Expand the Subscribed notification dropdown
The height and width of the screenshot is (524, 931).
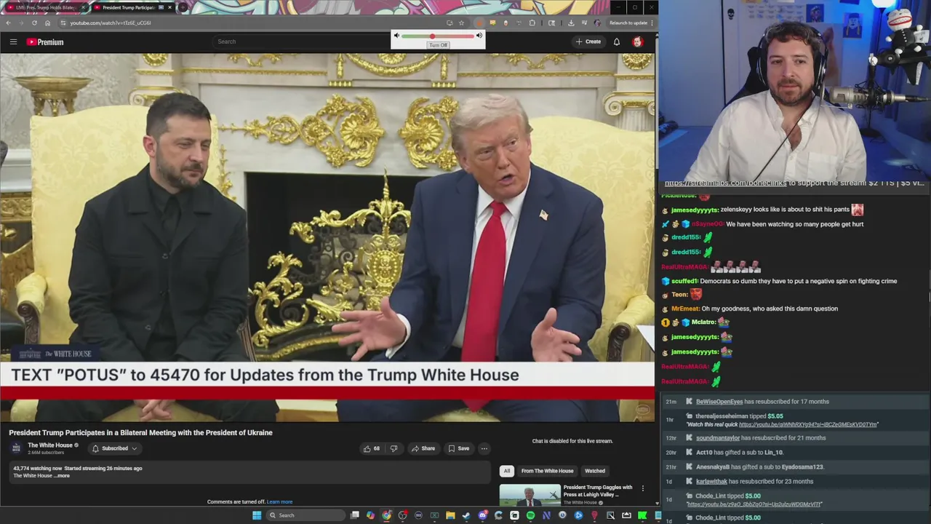click(114, 448)
